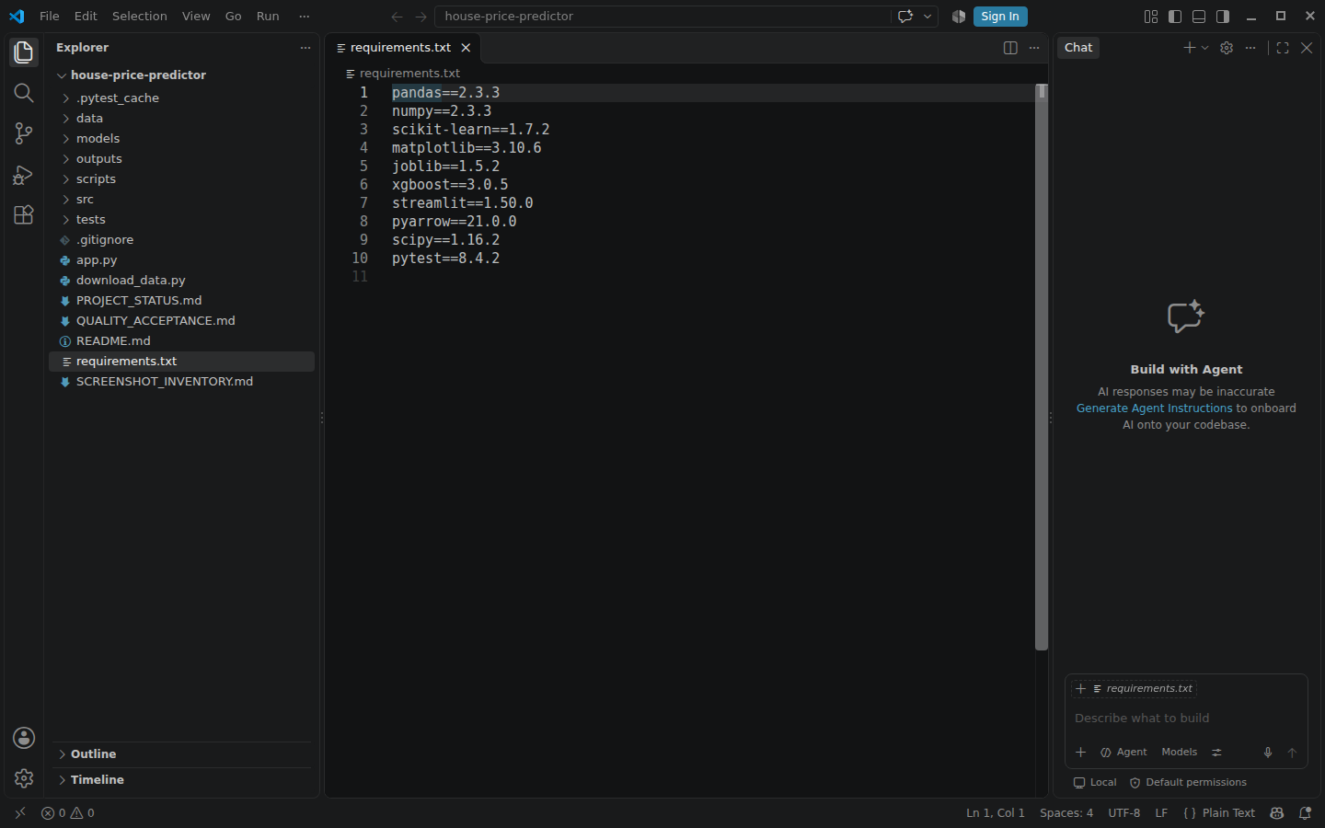This screenshot has width=1325, height=828.
Task: Toggle the bottom panel visibility
Action: [x=1199, y=17]
